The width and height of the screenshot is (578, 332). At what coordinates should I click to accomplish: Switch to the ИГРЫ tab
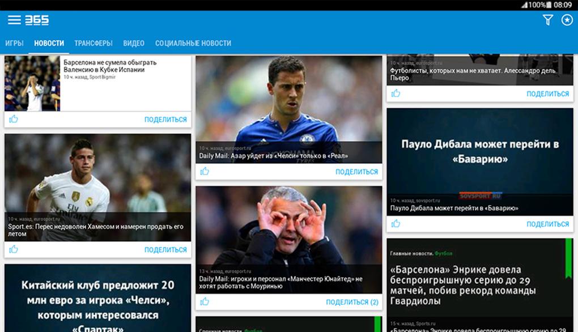tap(14, 43)
